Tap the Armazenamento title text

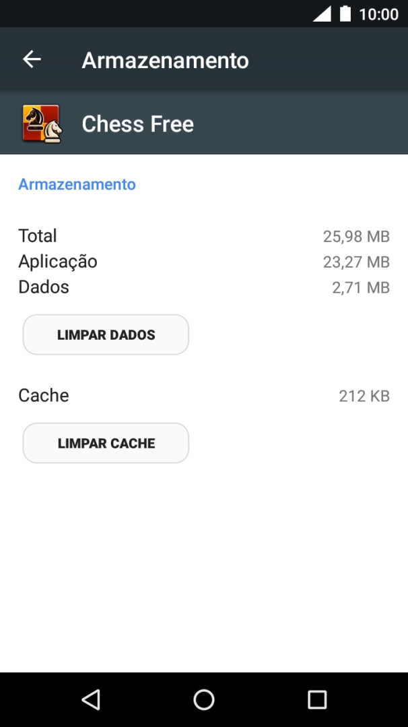pos(165,59)
